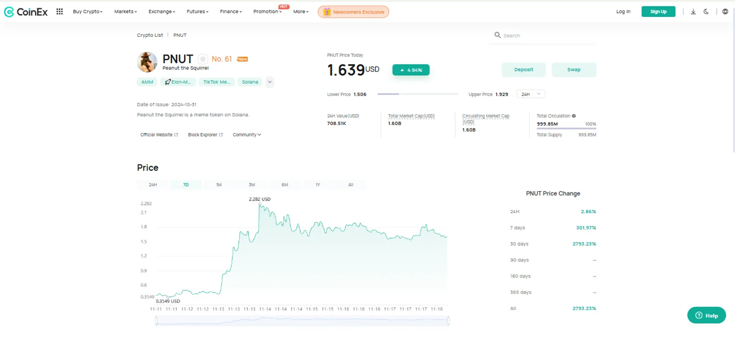Select the 24H chart tab

[x=153, y=185]
